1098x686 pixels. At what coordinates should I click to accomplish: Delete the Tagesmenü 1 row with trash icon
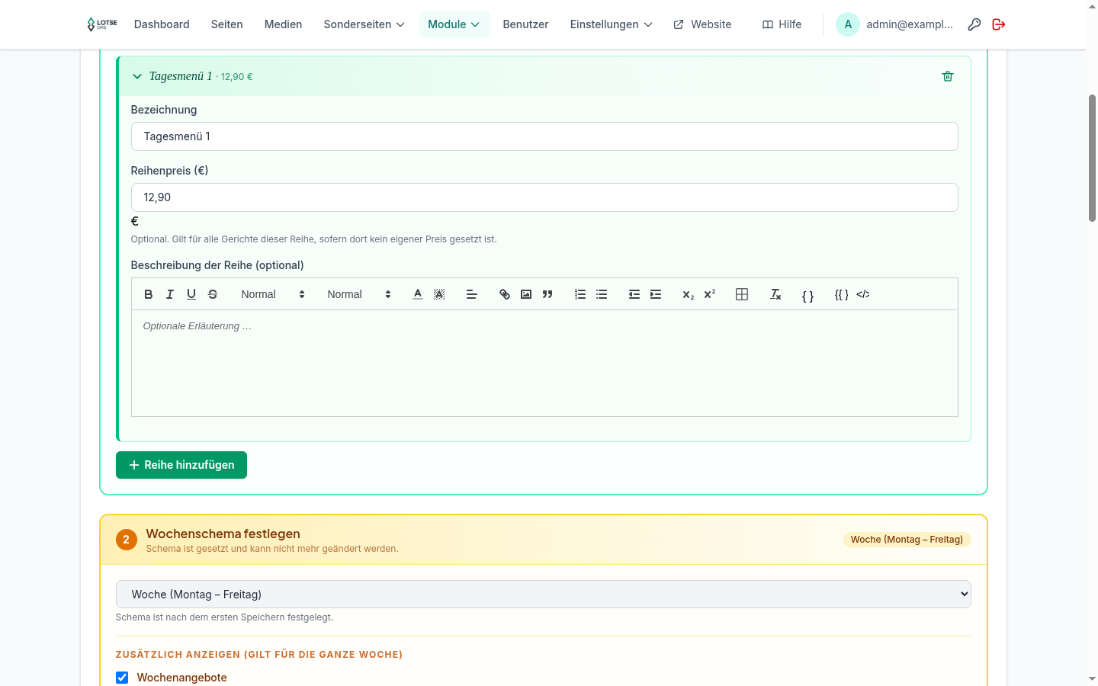tap(948, 76)
